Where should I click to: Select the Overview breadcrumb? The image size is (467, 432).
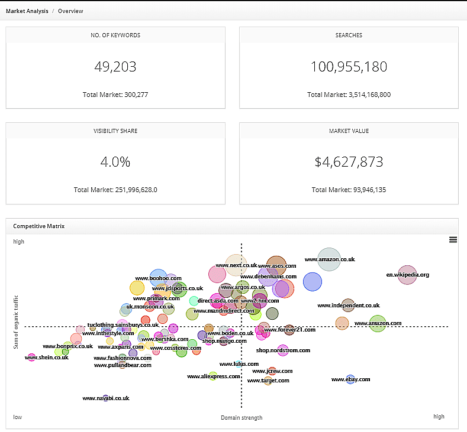70,11
